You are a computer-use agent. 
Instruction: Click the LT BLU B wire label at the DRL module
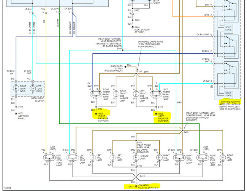(x=207, y=81)
